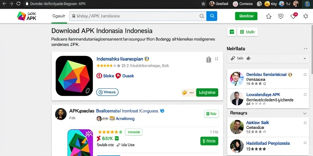This screenshot has width=313, height=156.
Task: Click the browser back arrow
Action: [4, 4]
